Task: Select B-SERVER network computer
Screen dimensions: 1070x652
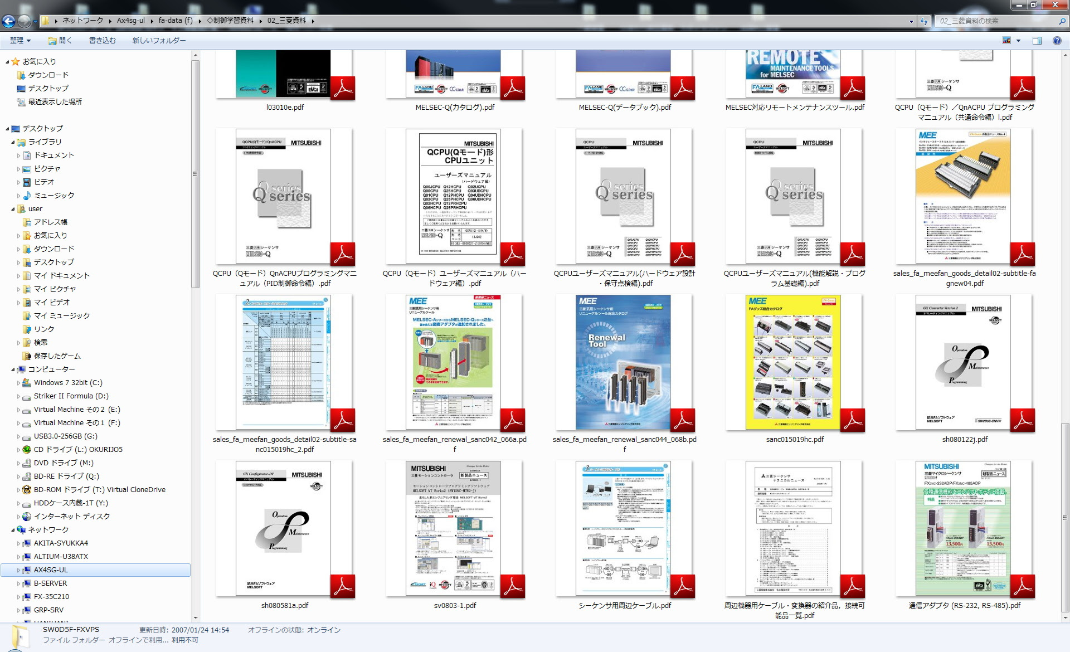Action: tap(50, 583)
